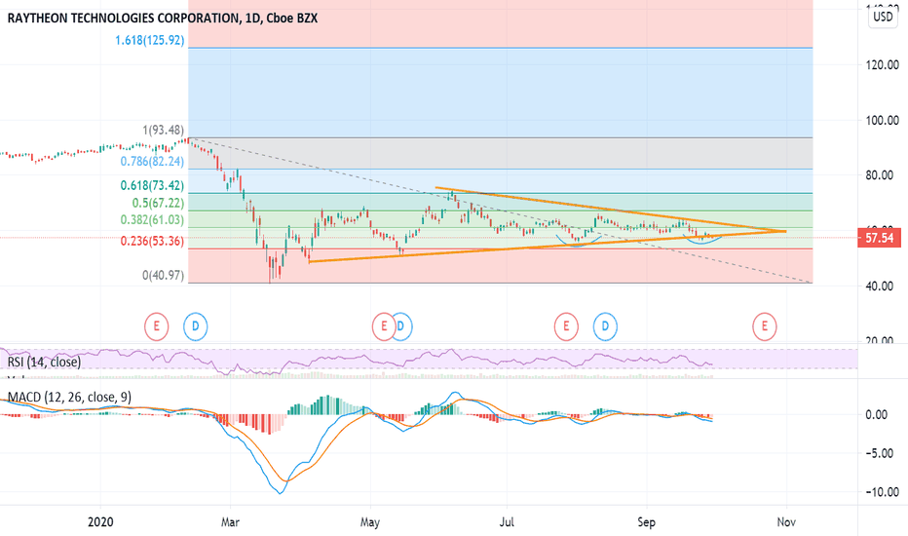908x536 pixels.
Task: Select the 1(93.48) Fibonacci level label
Action: click(x=164, y=131)
